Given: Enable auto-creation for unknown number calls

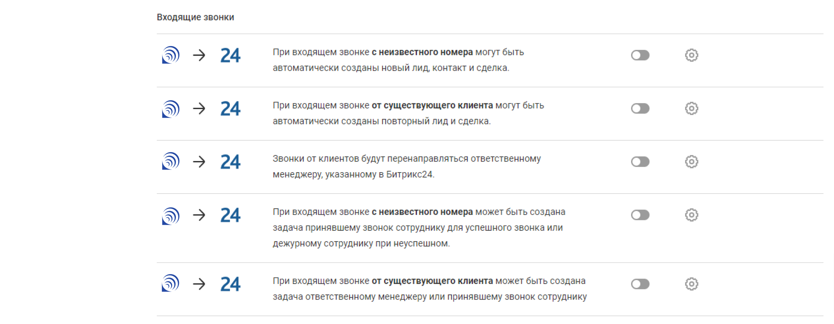Looking at the screenshot, I should point(640,55).
